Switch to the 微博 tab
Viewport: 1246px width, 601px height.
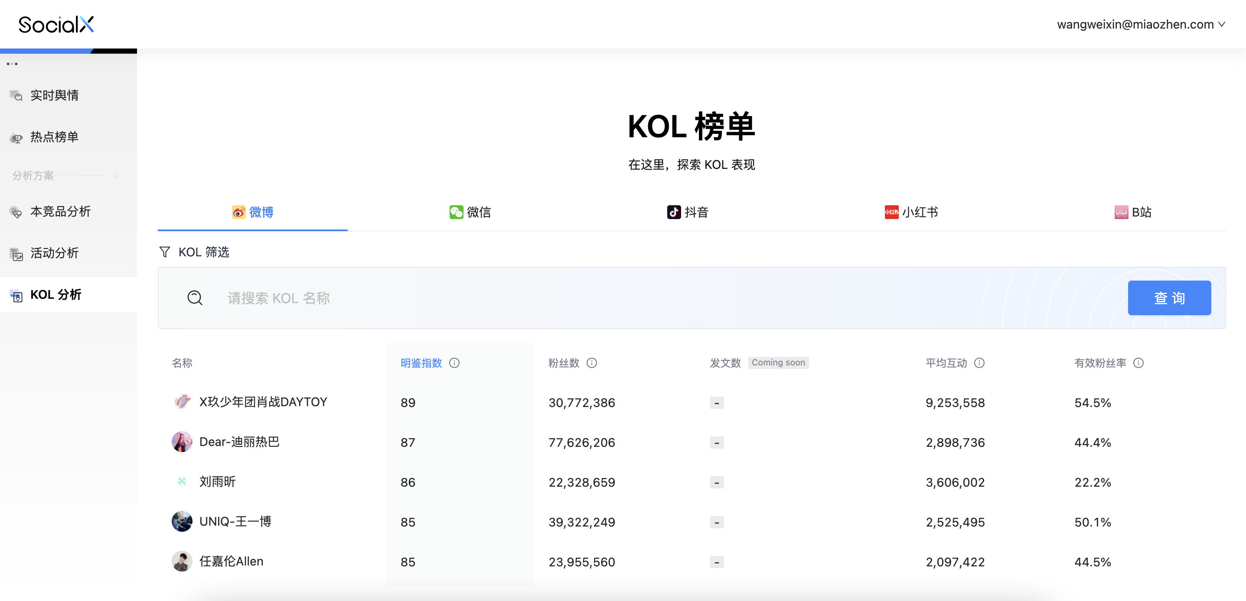pos(252,212)
